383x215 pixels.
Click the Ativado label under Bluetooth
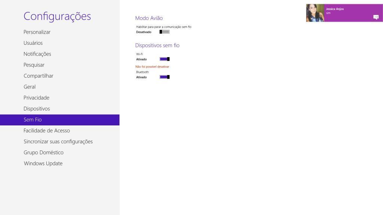click(x=141, y=77)
